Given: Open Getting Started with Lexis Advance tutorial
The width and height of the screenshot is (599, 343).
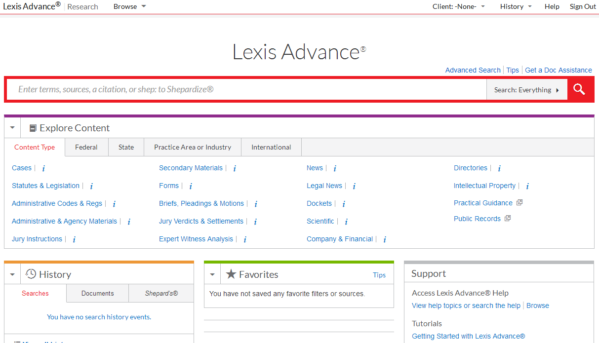Looking at the screenshot, I should click(469, 336).
